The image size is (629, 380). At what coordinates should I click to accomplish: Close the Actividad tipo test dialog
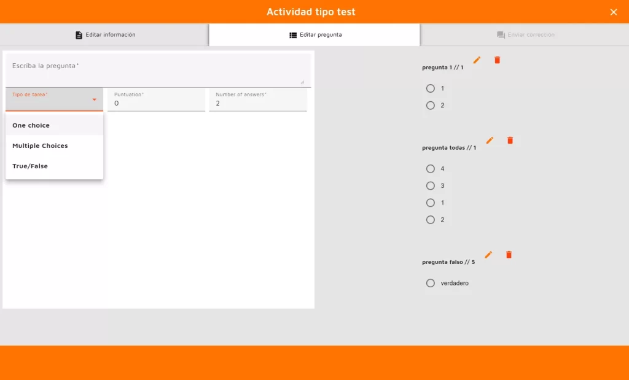coord(613,12)
